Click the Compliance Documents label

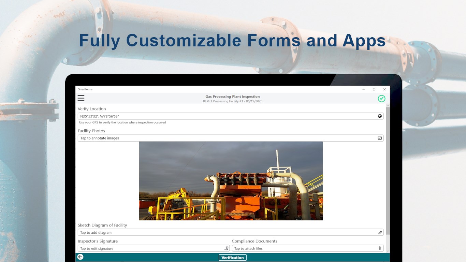coord(254,241)
